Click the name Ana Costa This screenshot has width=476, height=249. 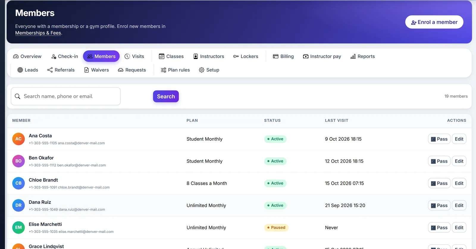[40, 136]
